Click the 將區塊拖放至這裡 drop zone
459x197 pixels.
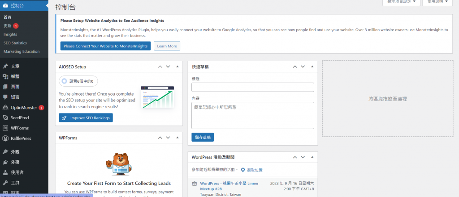pos(388,99)
